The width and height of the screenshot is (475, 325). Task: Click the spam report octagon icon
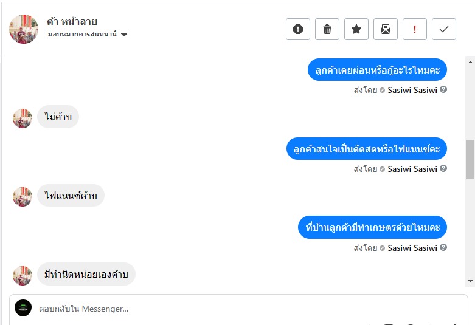click(298, 29)
